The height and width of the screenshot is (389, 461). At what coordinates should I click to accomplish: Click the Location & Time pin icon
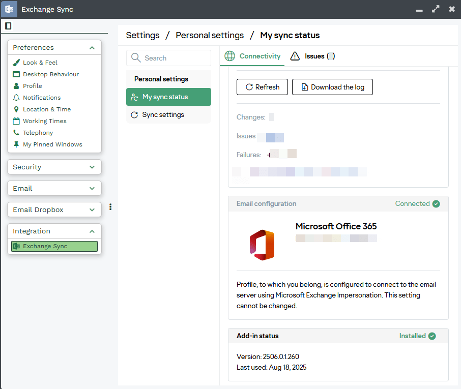[x=16, y=109]
